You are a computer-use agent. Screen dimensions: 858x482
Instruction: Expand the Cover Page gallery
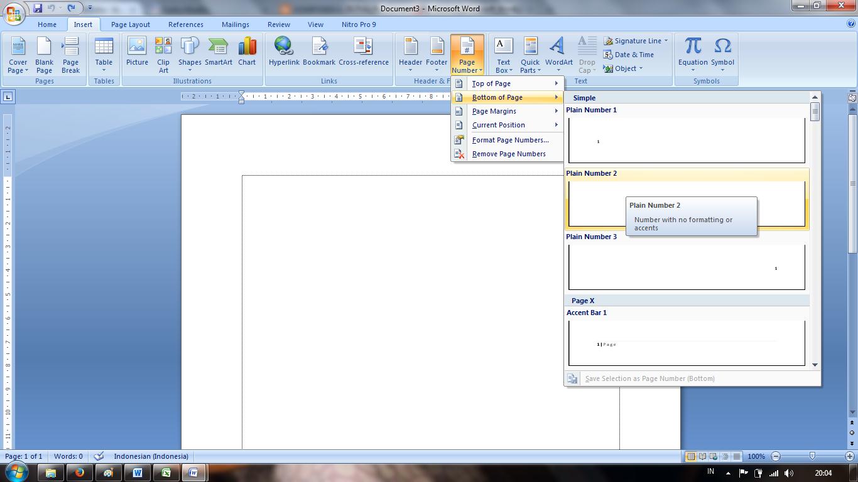point(18,55)
